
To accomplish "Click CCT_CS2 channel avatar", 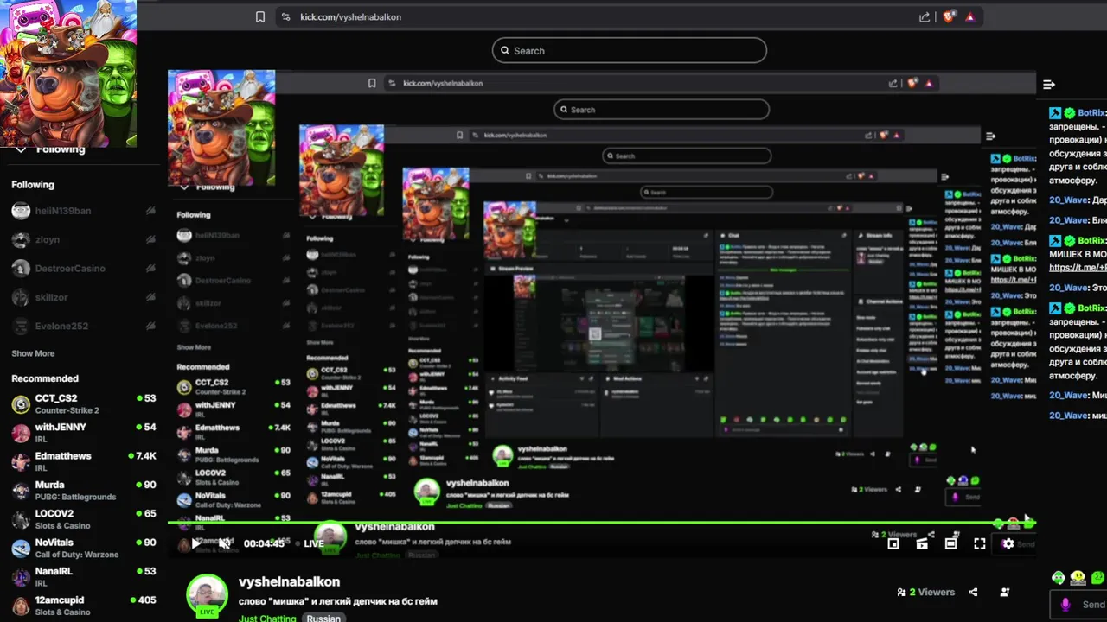I will click(x=21, y=404).
